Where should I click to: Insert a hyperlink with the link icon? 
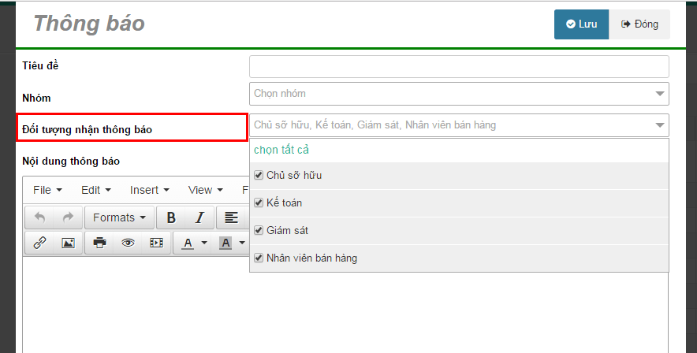(39, 243)
